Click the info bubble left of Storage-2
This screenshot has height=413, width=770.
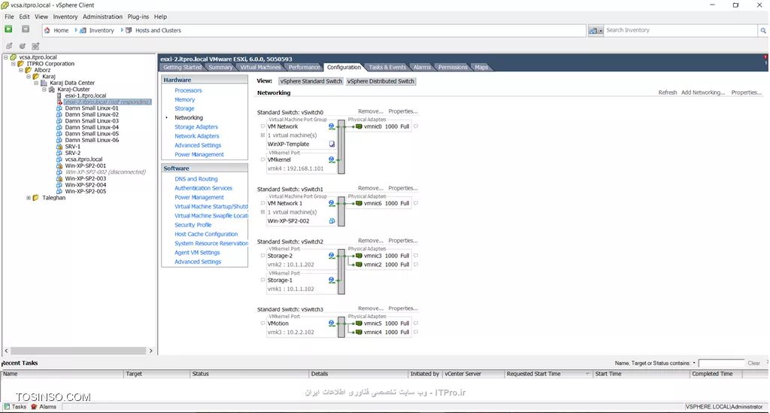click(262, 256)
